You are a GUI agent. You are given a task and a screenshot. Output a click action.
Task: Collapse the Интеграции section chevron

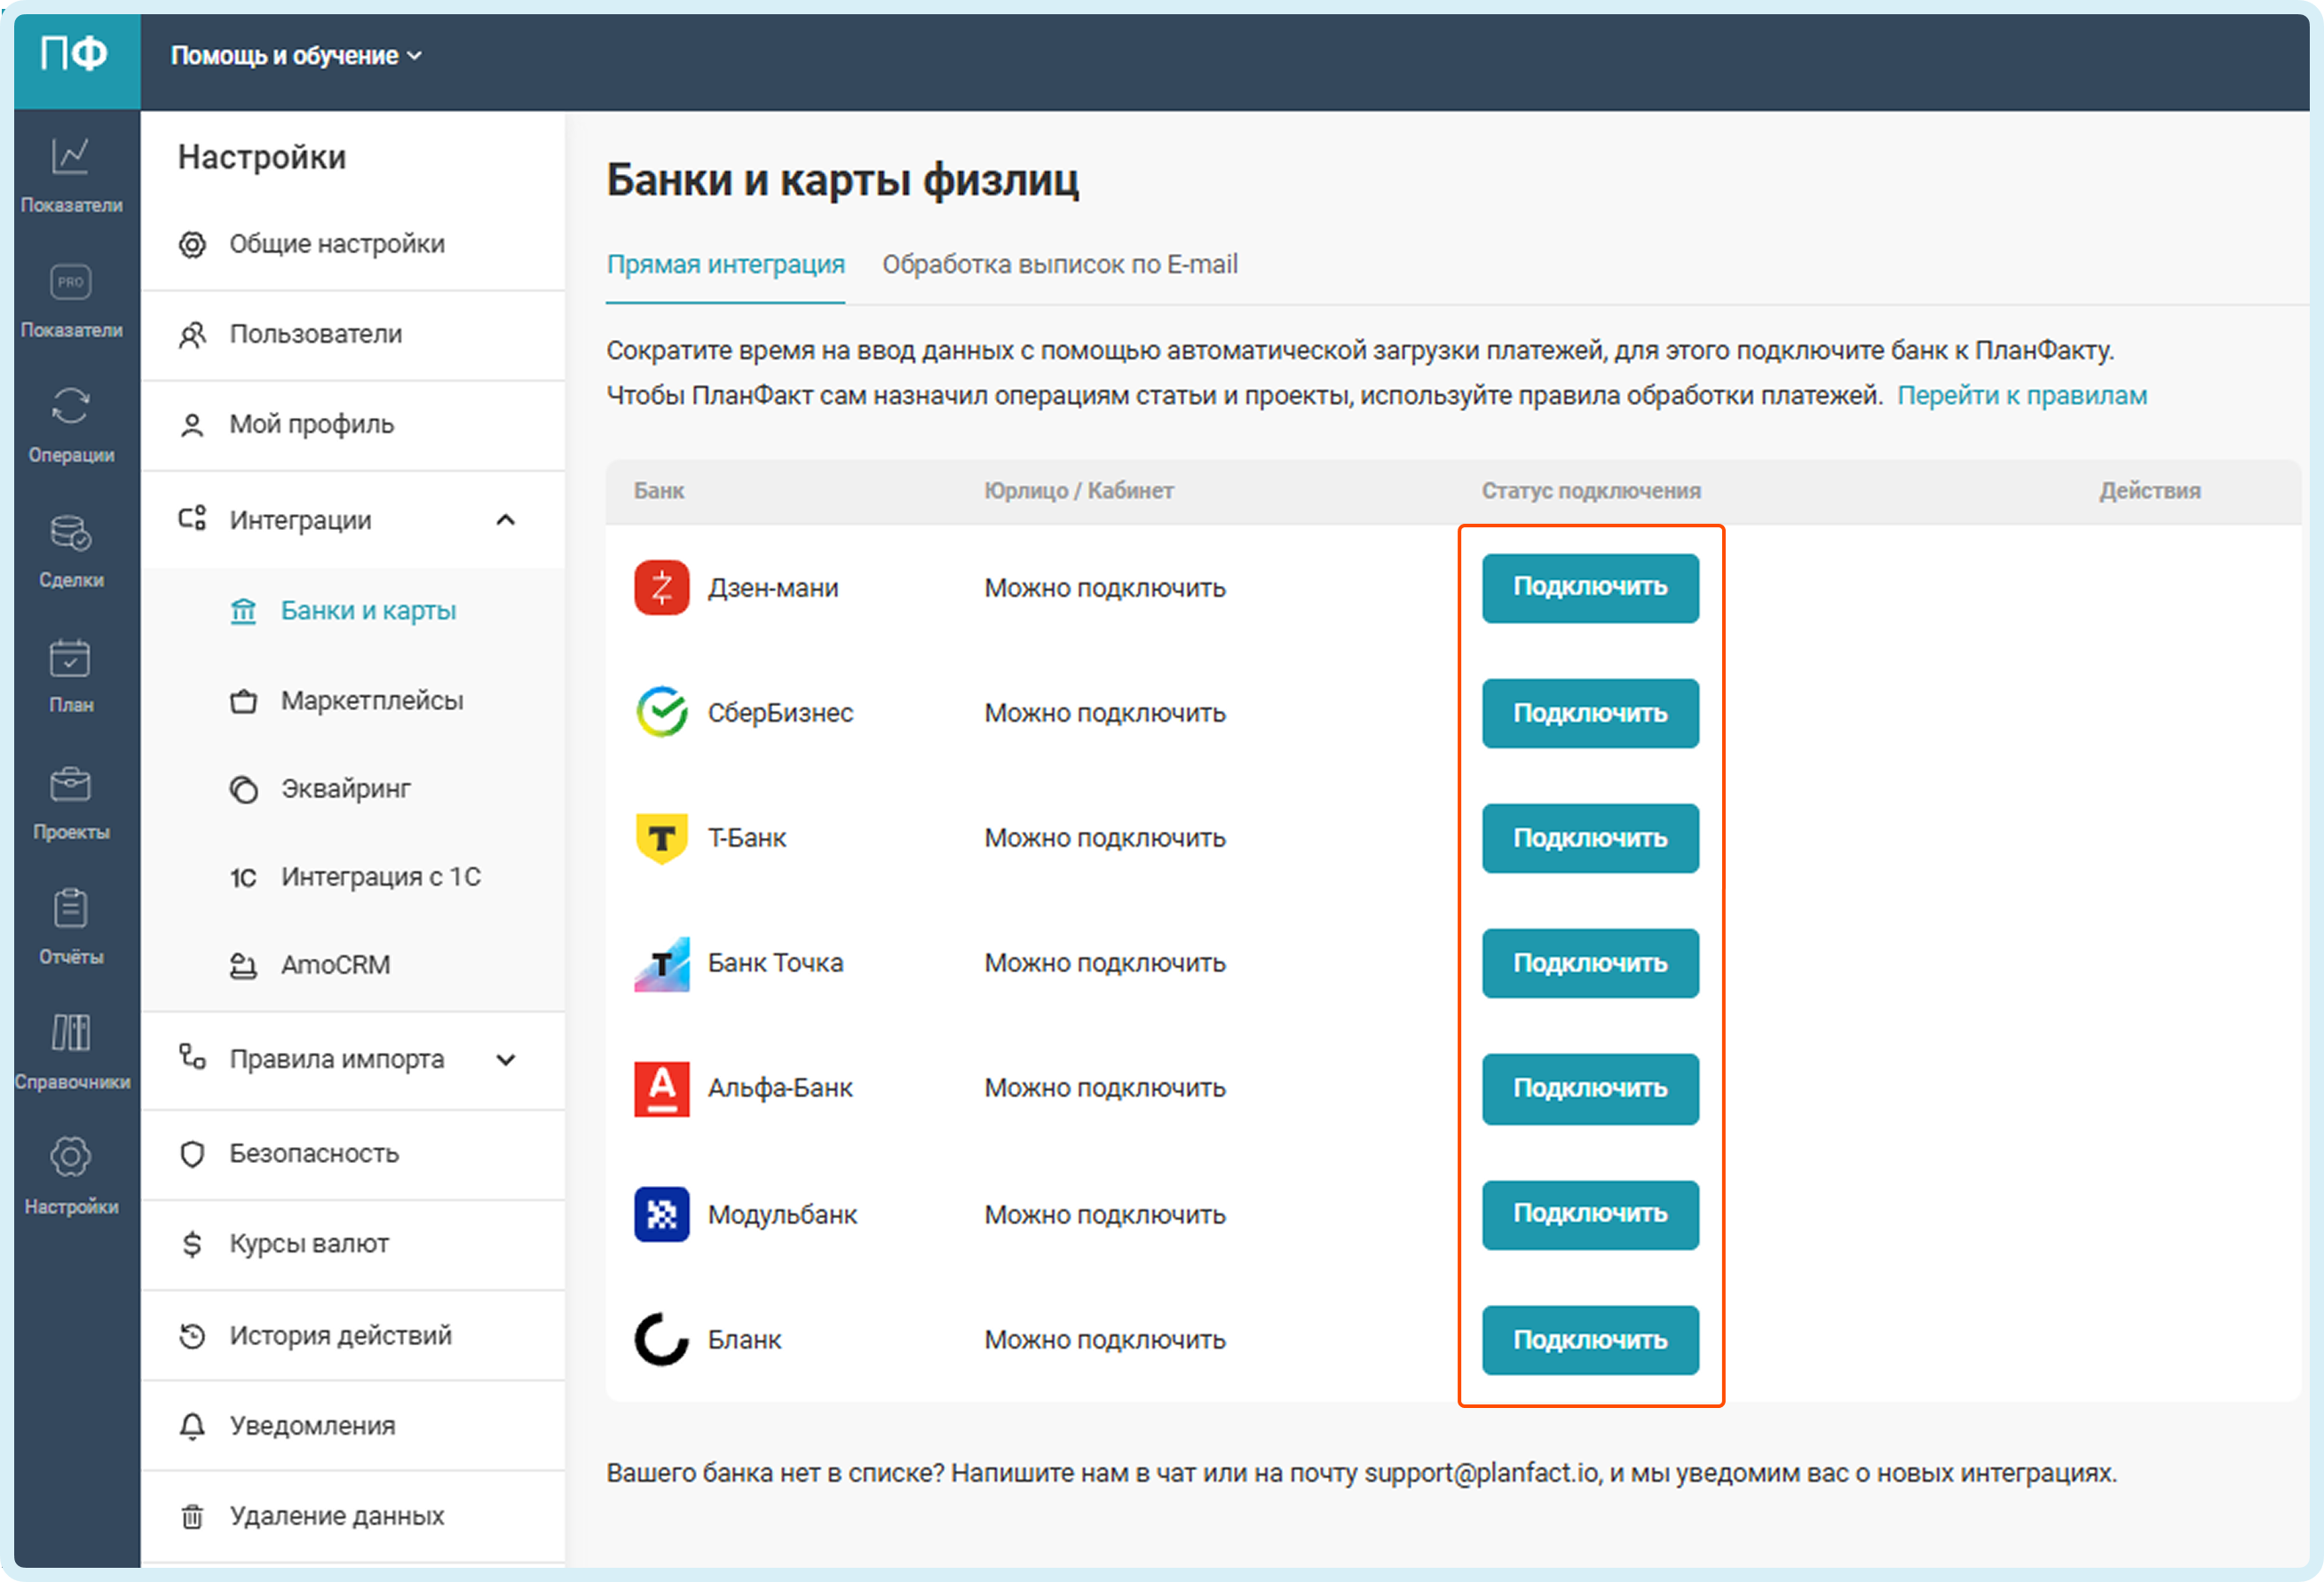tap(506, 520)
